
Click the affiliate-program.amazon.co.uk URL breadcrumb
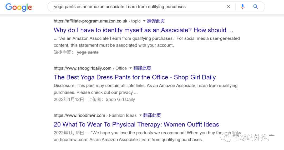pos(90,21)
